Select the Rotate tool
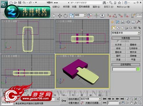The height and width of the screenshot is (106, 143). (65, 16)
